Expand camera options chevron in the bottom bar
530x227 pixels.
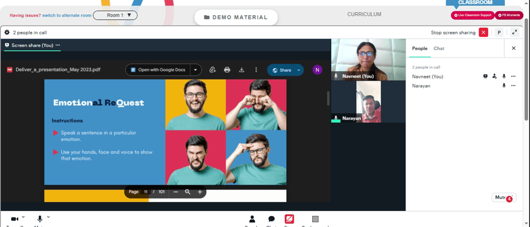pos(23,217)
